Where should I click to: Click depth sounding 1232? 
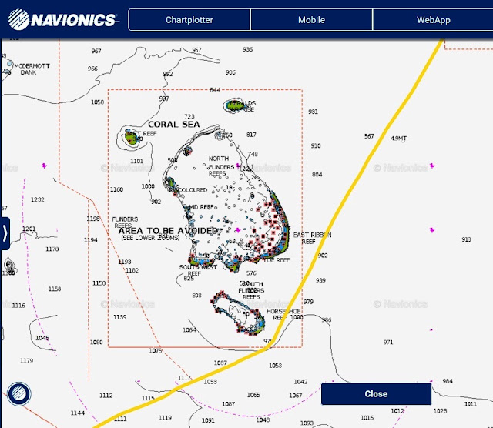(x=38, y=199)
